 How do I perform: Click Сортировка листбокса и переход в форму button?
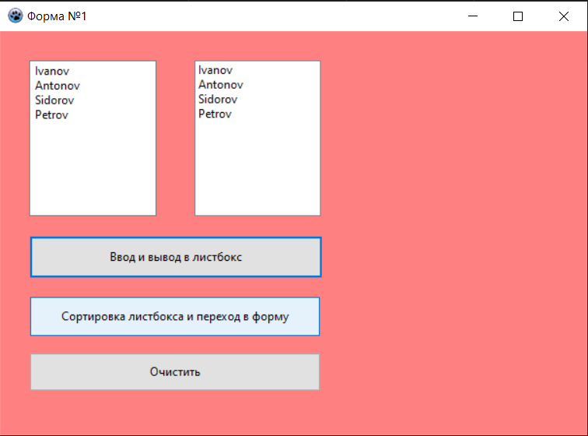pos(175,317)
